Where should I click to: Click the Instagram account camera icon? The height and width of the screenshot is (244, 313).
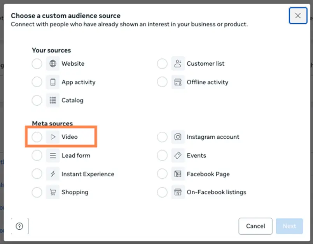point(178,137)
